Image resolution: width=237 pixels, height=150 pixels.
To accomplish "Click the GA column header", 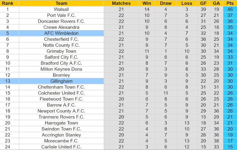I will pyautogui.click(x=216, y=3).
